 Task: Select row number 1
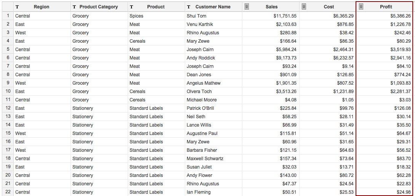pos(8,16)
